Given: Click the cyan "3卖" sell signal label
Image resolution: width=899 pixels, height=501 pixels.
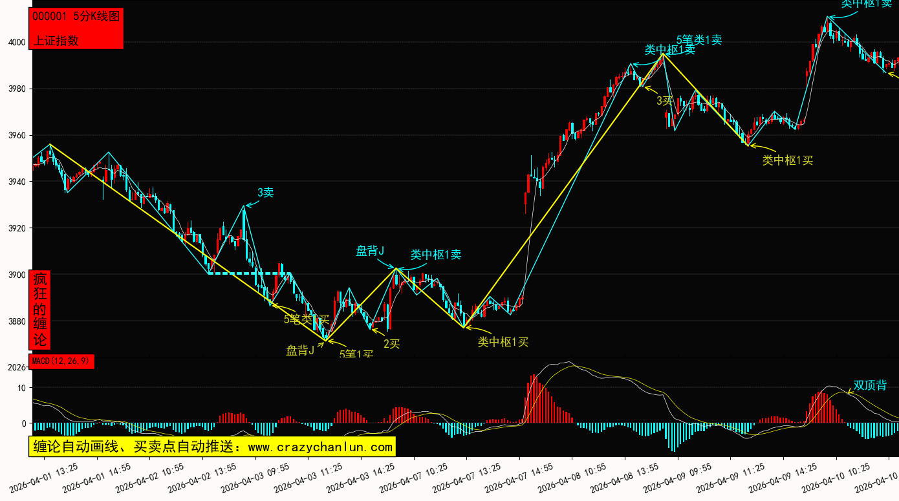Looking at the screenshot, I should (x=266, y=193).
